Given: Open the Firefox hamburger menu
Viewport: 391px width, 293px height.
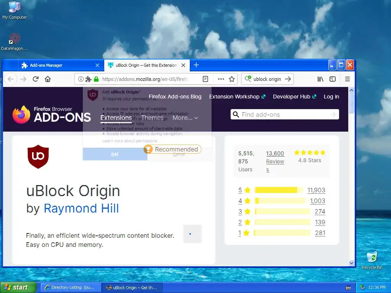Looking at the screenshot, I should (x=347, y=79).
